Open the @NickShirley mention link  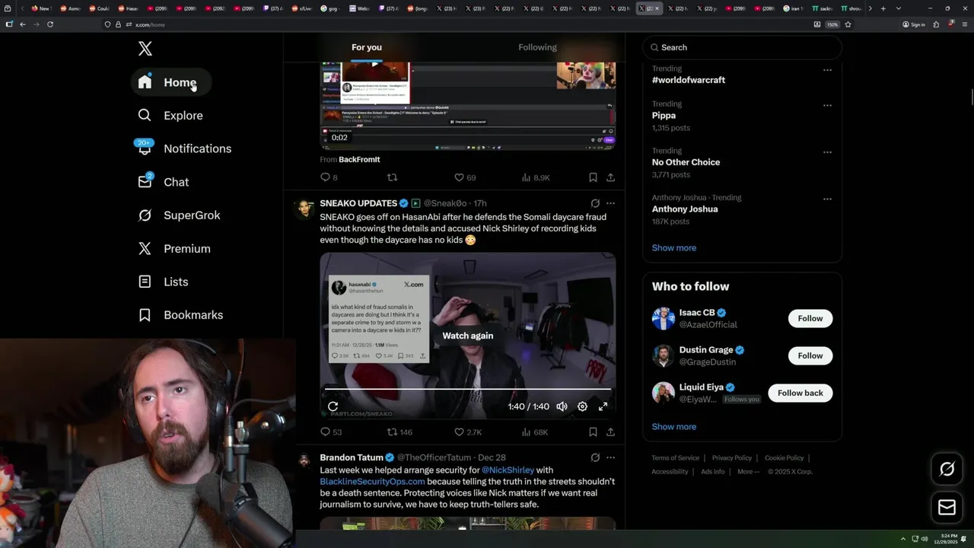click(x=508, y=470)
